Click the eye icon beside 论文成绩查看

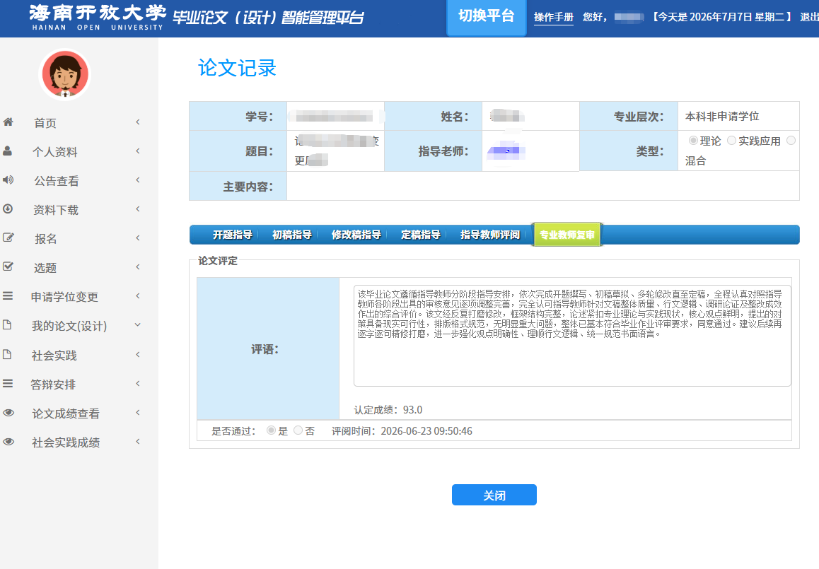8,412
